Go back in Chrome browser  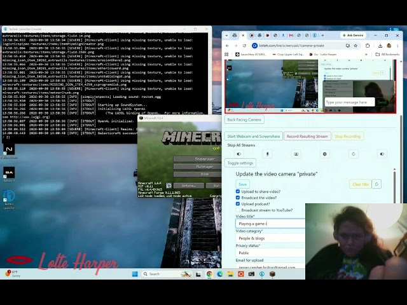click(228, 46)
